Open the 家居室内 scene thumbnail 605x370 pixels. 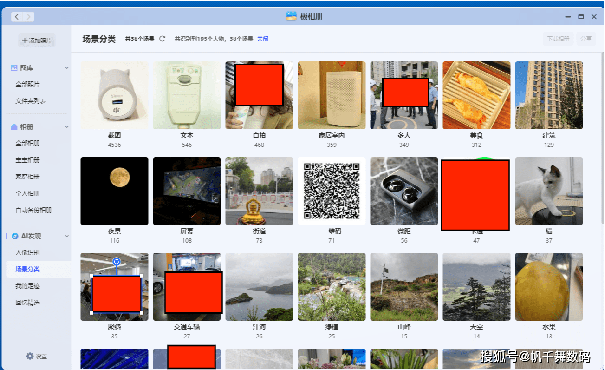[332, 95]
